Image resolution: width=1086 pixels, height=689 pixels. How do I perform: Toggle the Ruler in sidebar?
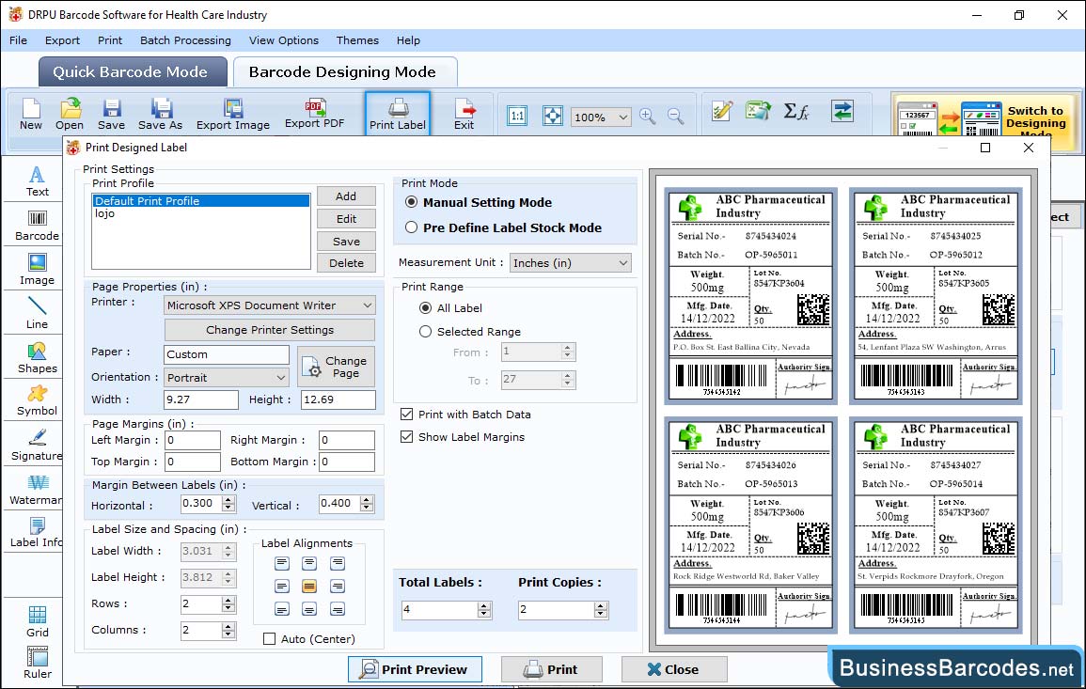click(x=38, y=663)
